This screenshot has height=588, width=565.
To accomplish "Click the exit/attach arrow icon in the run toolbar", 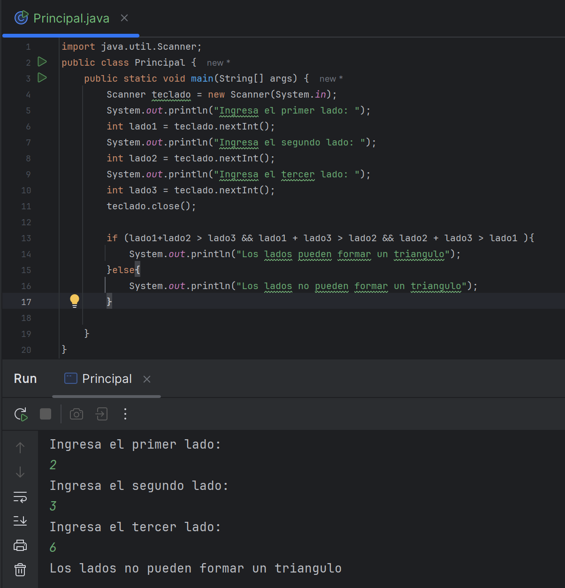I will (x=101, y=414).
